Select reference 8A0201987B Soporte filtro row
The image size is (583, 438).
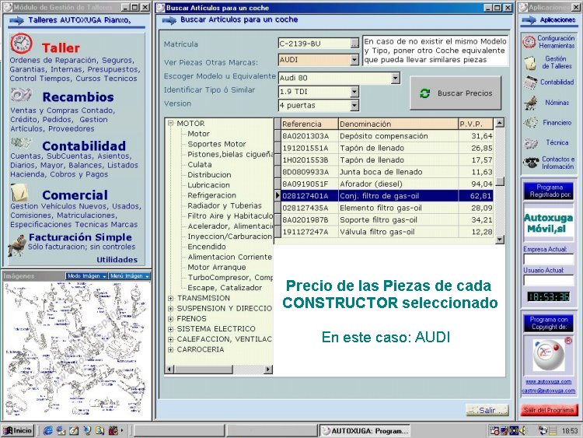pyautogui.click(x=386, y=220)
